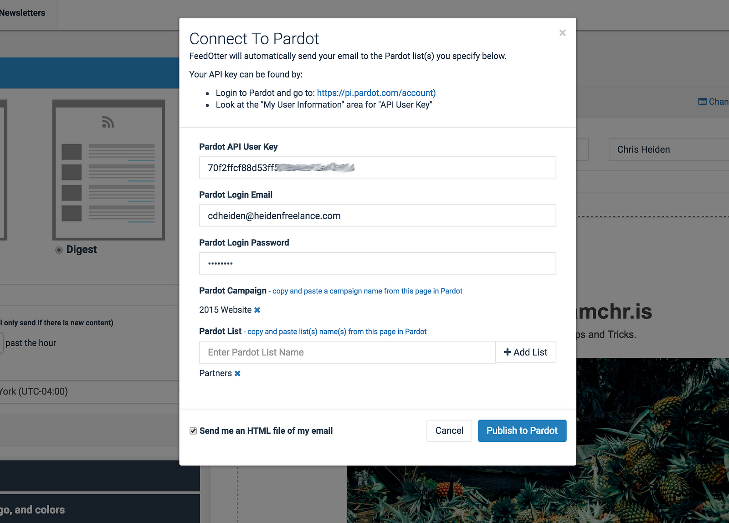Screen dimensions: 729x523
Task: Click the Add List button
Action: (x=525, y=352)
